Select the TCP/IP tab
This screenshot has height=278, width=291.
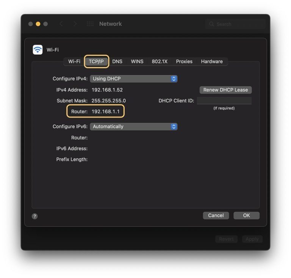click(x=96, y=61)
